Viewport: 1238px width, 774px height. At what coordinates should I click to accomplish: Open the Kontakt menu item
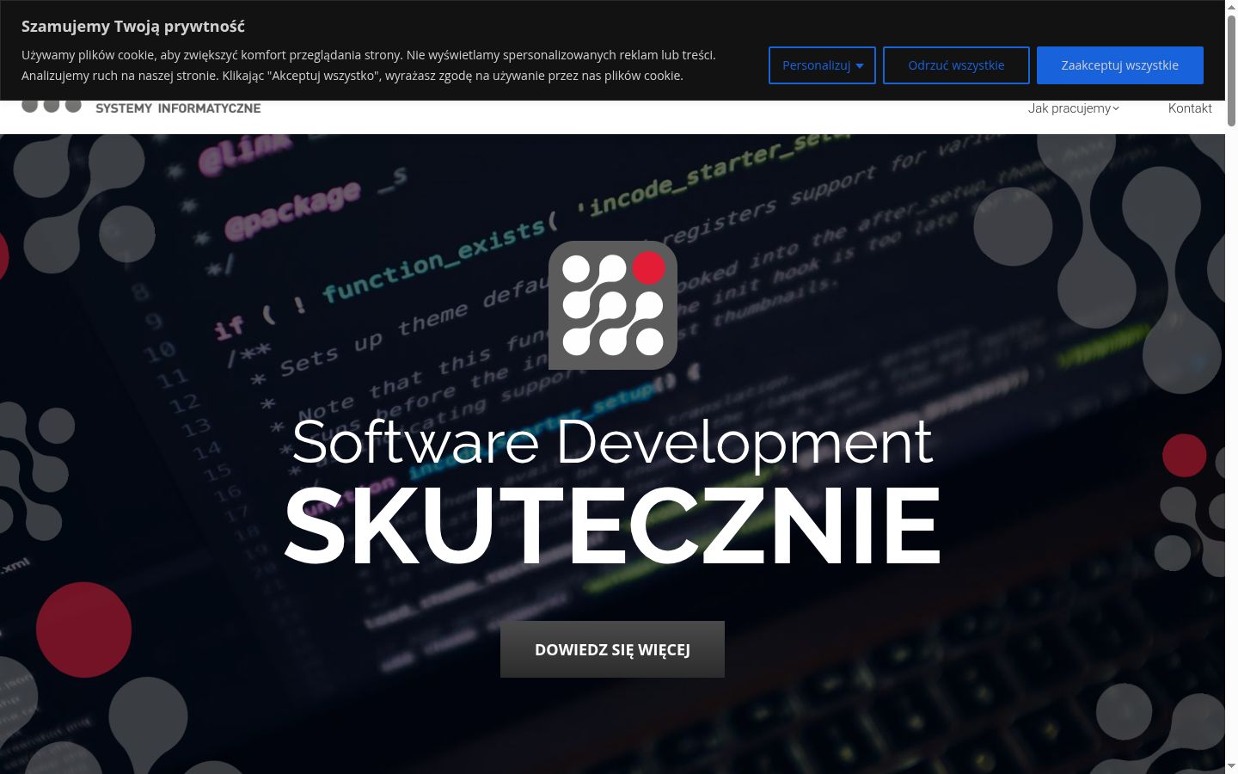[1190, 108]
